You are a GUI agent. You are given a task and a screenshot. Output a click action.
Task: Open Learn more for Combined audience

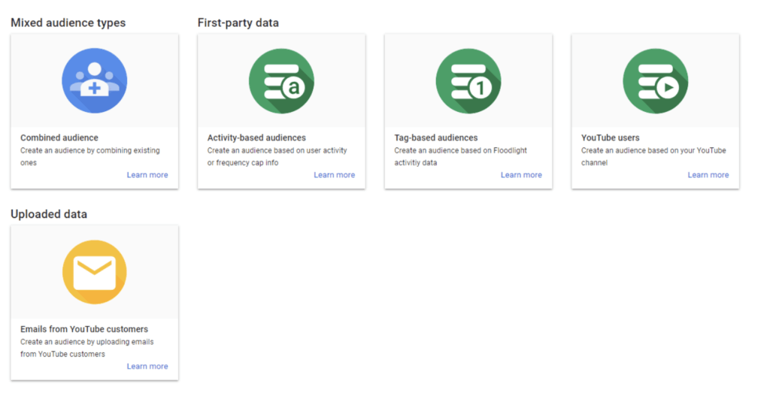pyautogui.click(x=147, y=175)
